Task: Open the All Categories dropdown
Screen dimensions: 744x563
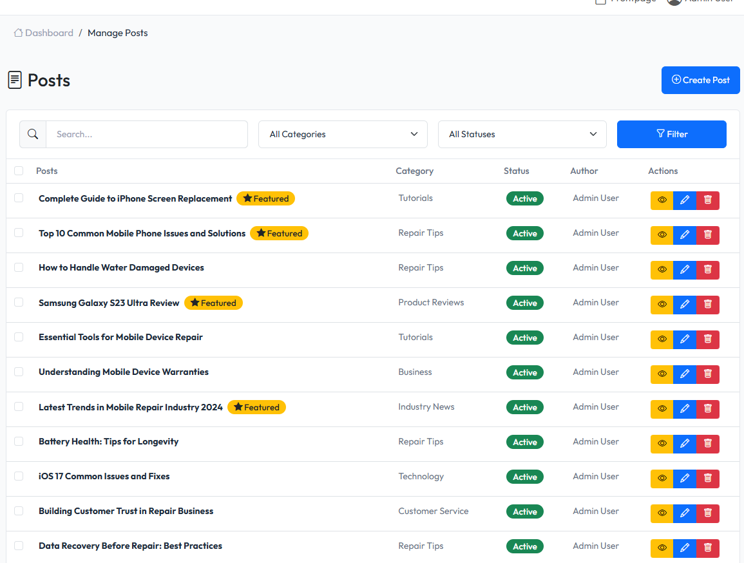Action: [343, 134]
